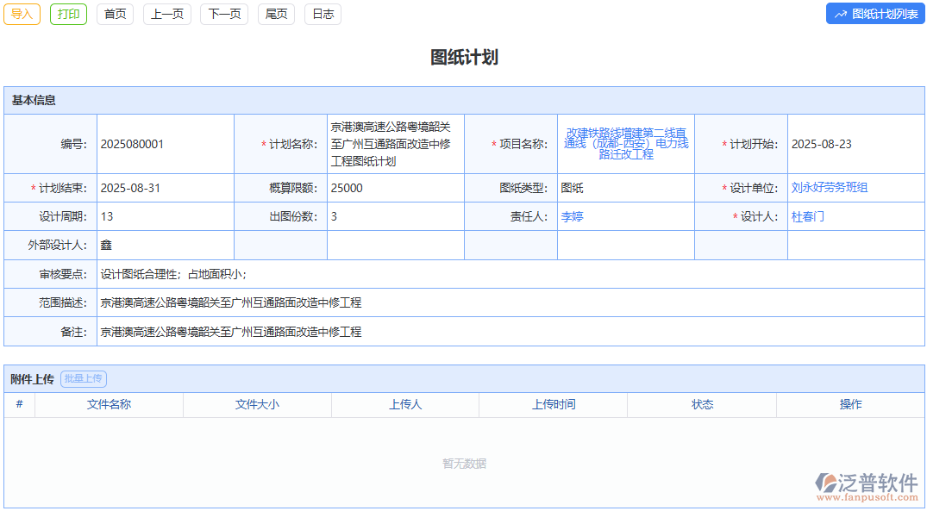927x511 pixels.
Task: Click the 状态 column header
Action: point(702,404)
